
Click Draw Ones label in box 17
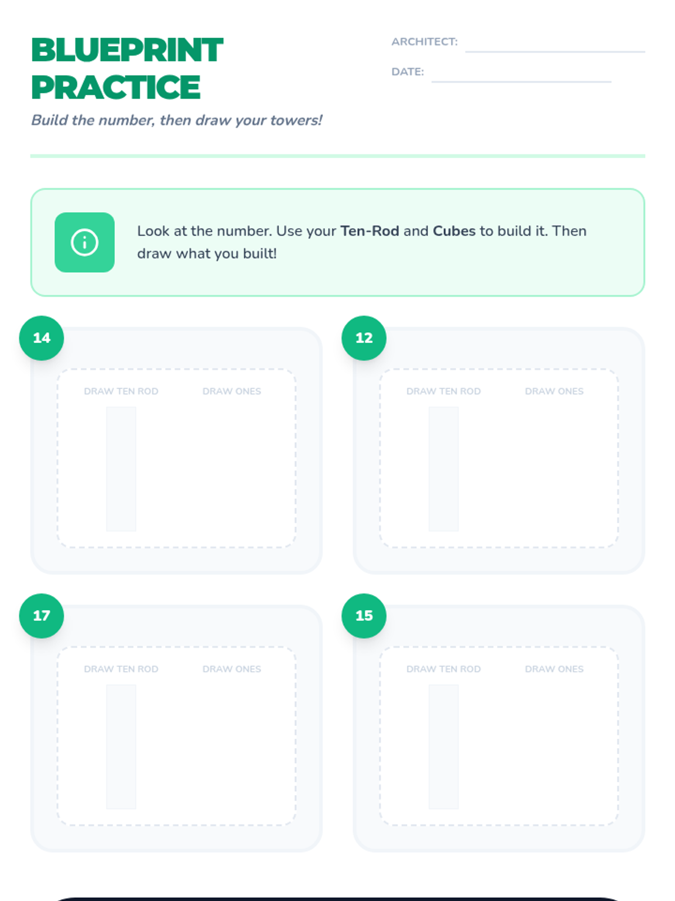pyautogui.click(x=232, y=669)
